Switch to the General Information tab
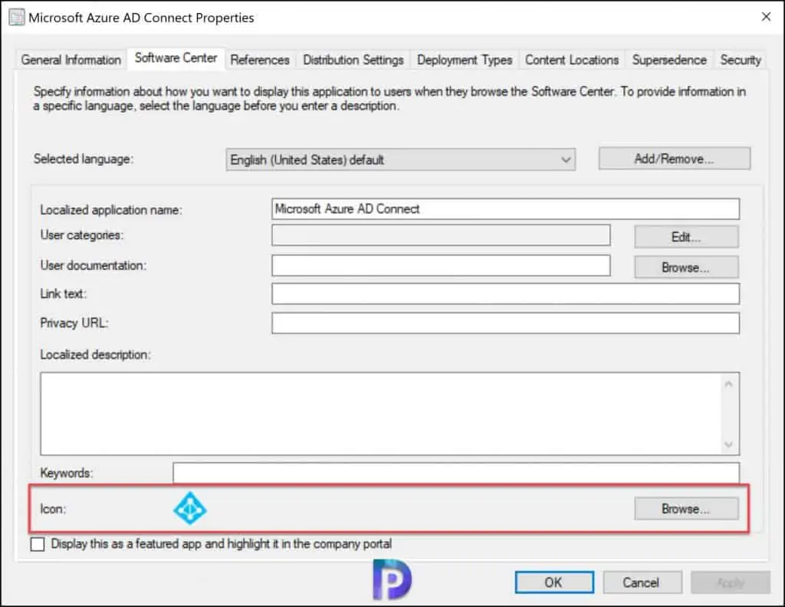The height and width of the screenshot is (607, 785). point(71,60)
